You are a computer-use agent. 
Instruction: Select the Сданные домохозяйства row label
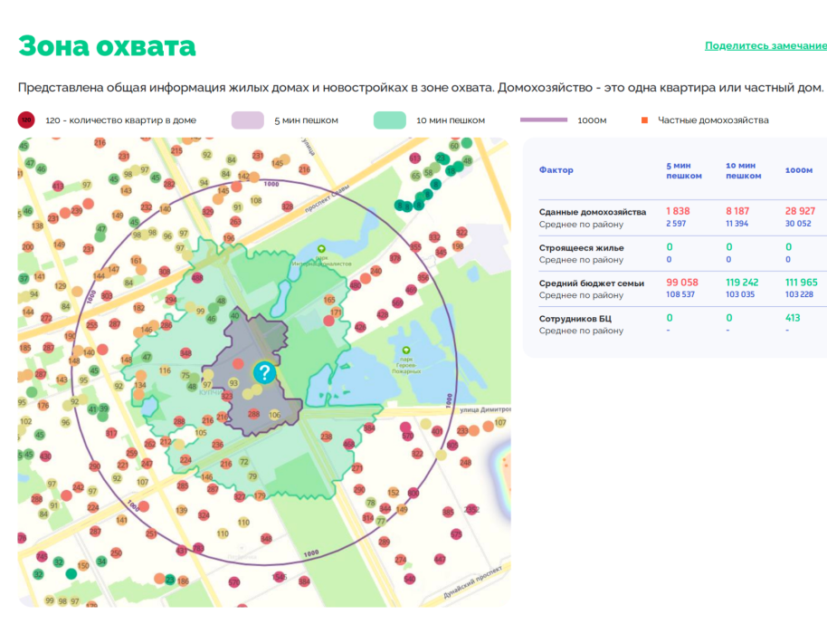tap(593, 211)
